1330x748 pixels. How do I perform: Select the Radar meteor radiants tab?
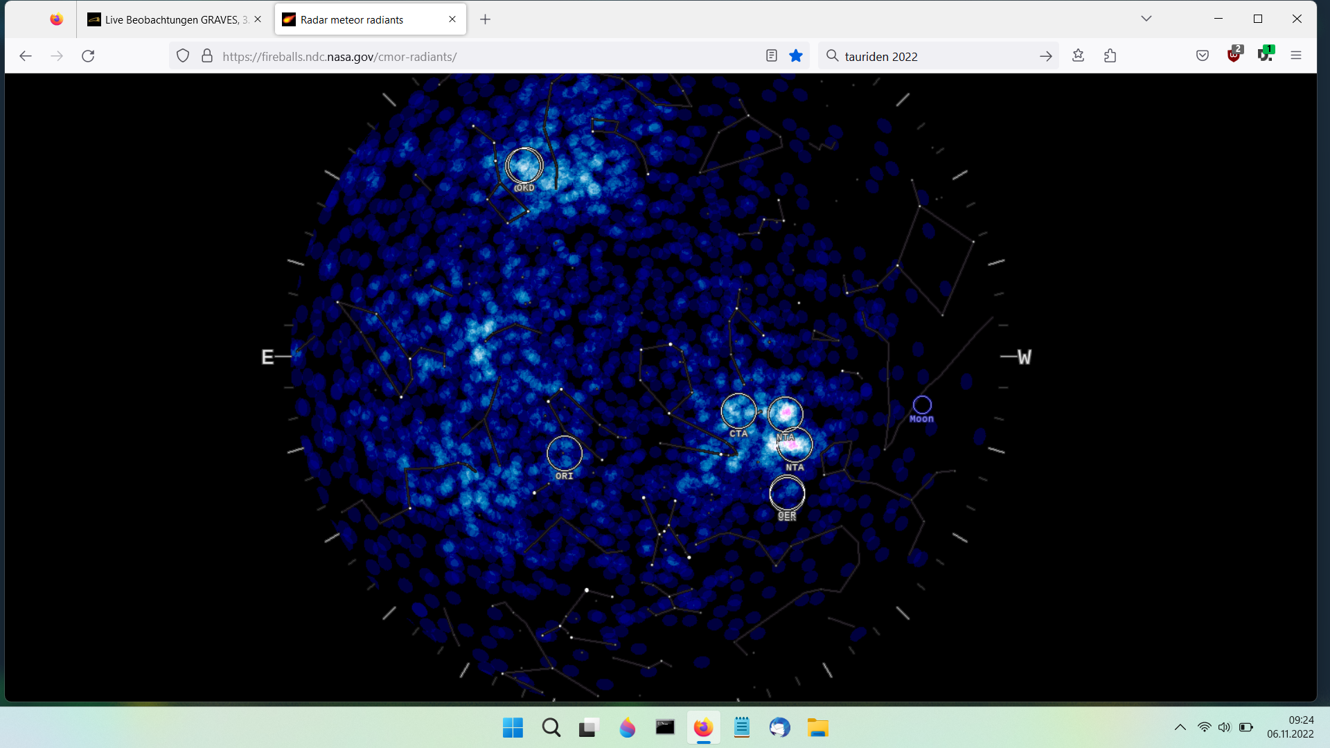[370, 19]
